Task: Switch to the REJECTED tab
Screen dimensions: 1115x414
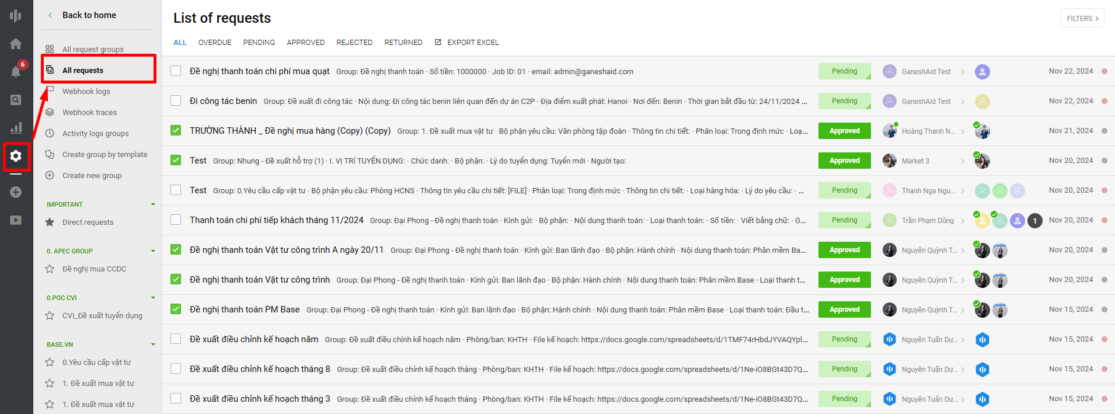Action: [354, 42]
